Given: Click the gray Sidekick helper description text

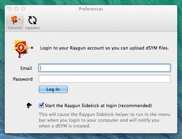Looking at the screenshot, I should [104, 120].
